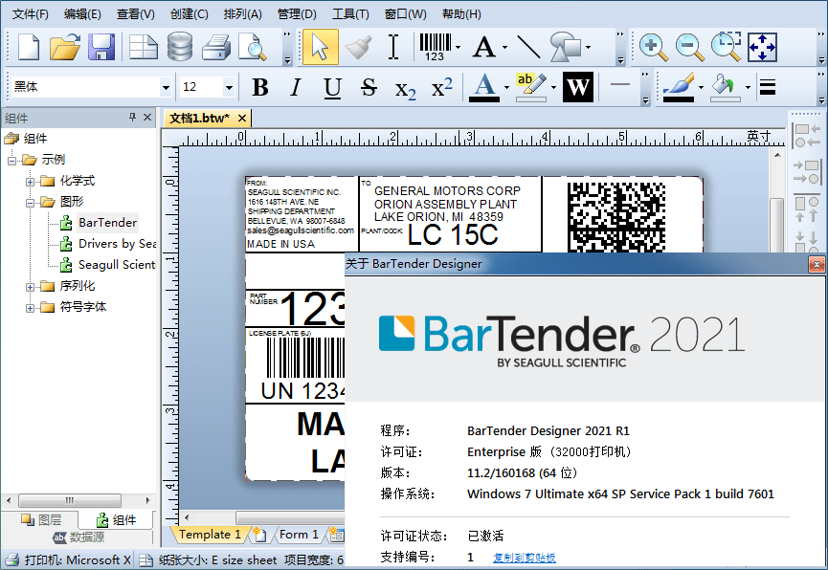Select the format painter brush tool
Viewport: 828px width, 570px height.
[358, 47]
